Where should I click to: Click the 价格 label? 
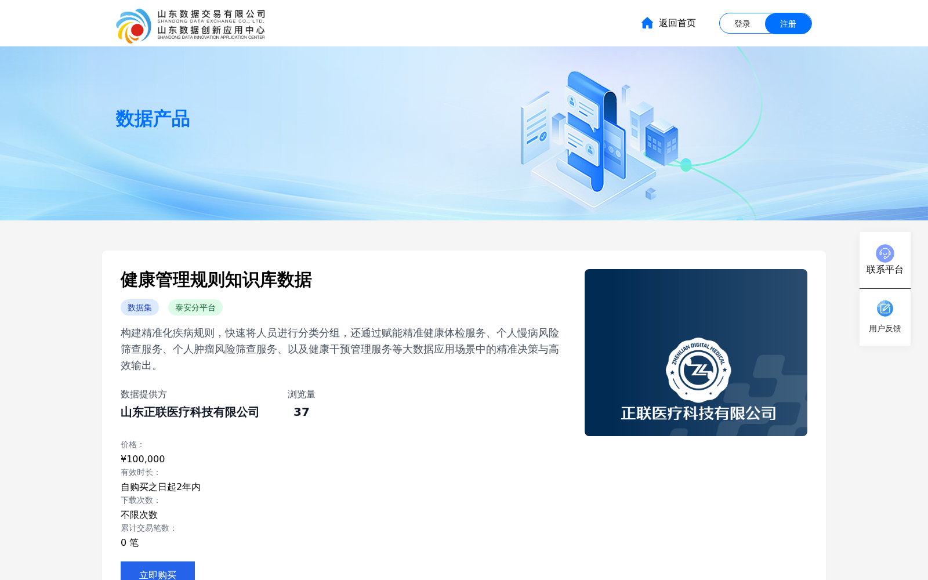coord(132,444)
